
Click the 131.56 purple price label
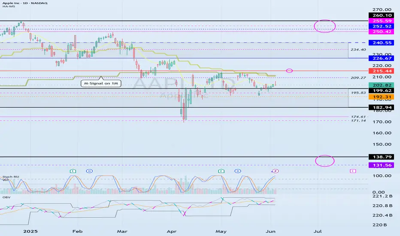[x=381, y=165]
